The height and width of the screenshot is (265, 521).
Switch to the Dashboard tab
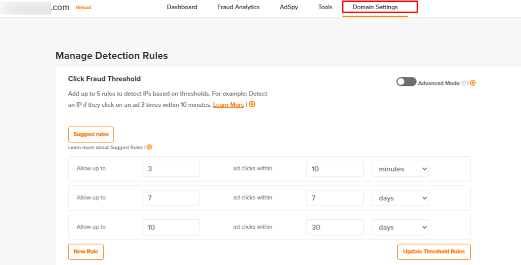182,7
